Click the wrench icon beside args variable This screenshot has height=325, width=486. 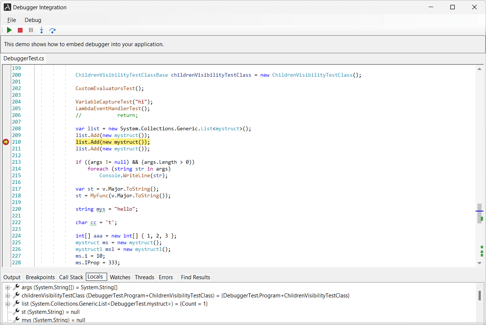click(16, 287)
